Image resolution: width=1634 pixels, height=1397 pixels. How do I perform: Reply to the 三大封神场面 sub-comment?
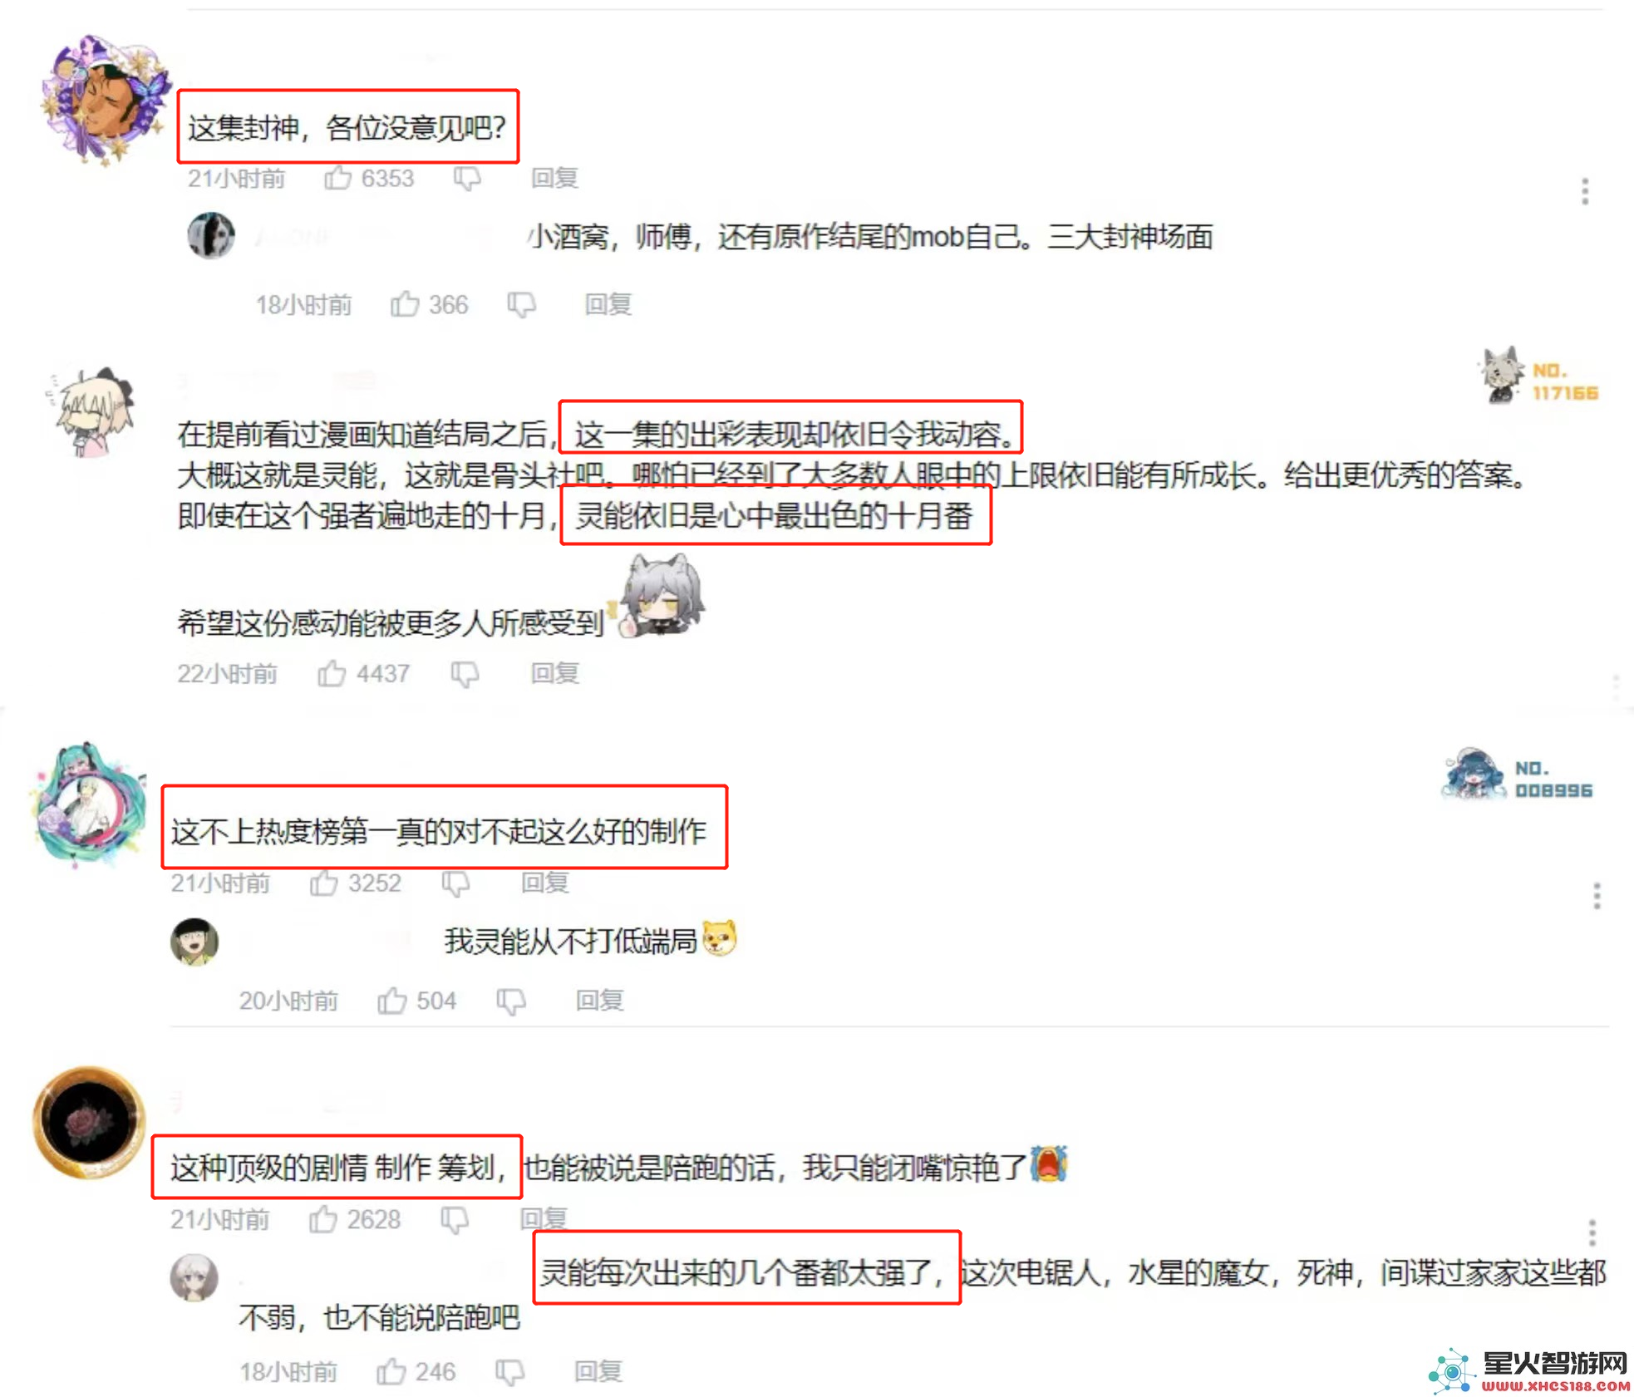[x=608, y=304]
